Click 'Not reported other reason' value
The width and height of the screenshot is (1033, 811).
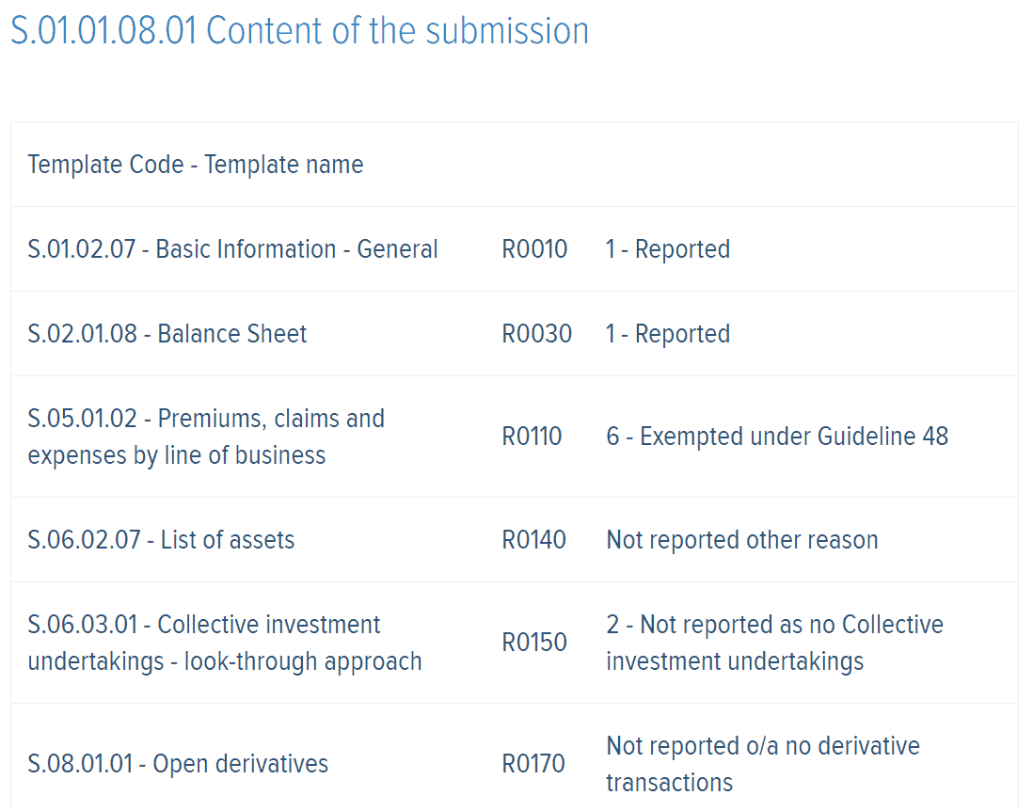[742, 539]
